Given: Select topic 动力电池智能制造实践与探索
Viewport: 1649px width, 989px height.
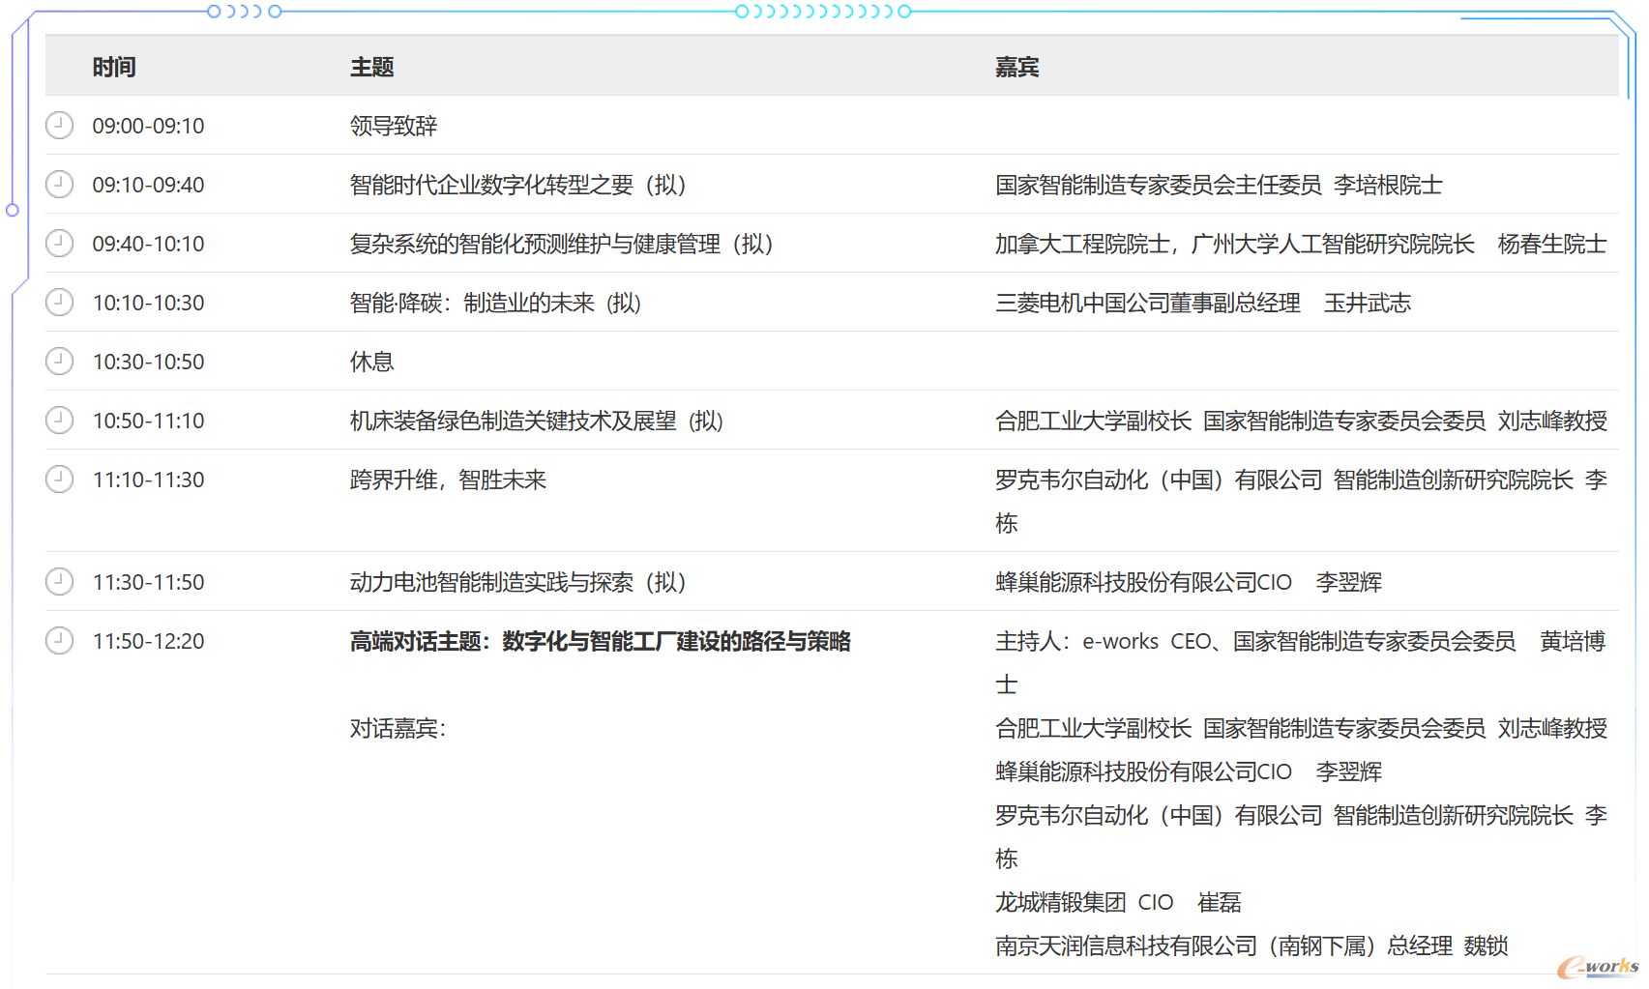Looking at the screenshot, I should [518, 582].
